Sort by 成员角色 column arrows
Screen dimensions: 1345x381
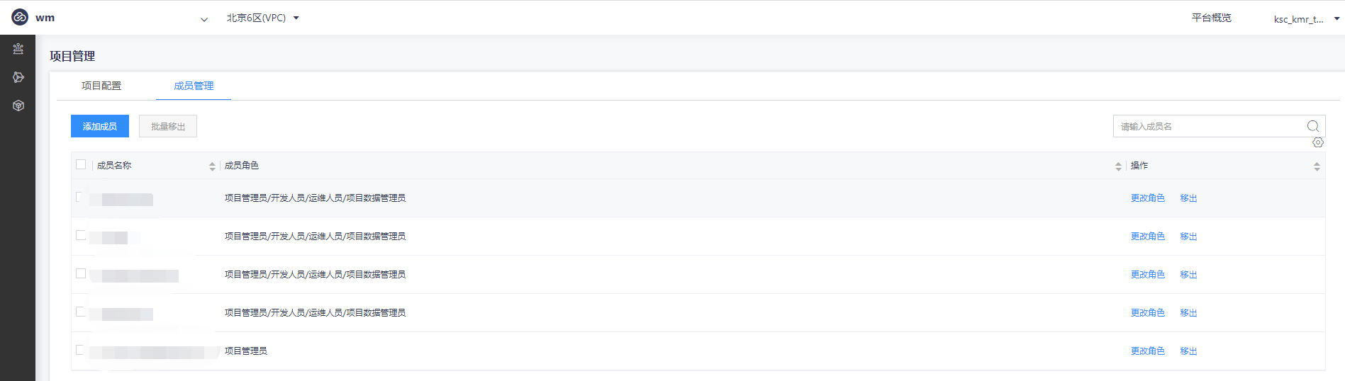(1118, 166)
